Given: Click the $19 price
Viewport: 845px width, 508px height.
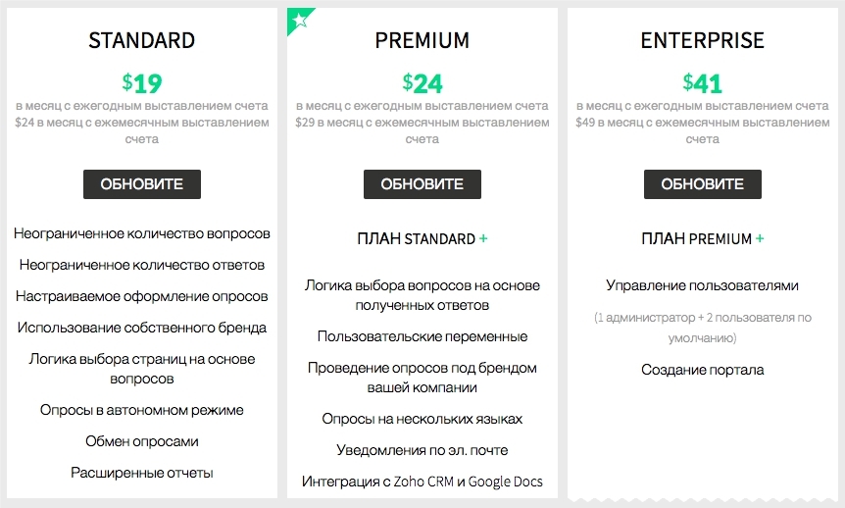Looking at the screenshot, I should tap(142, 82).
